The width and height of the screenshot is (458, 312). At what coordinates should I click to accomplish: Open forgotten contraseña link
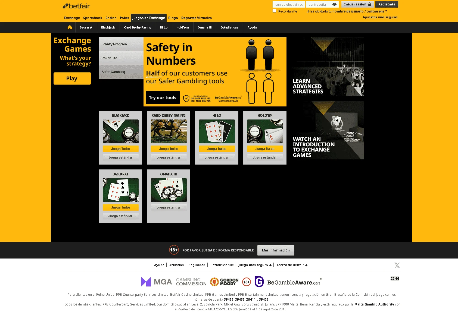pyautogui.click(x=375, y=11)
